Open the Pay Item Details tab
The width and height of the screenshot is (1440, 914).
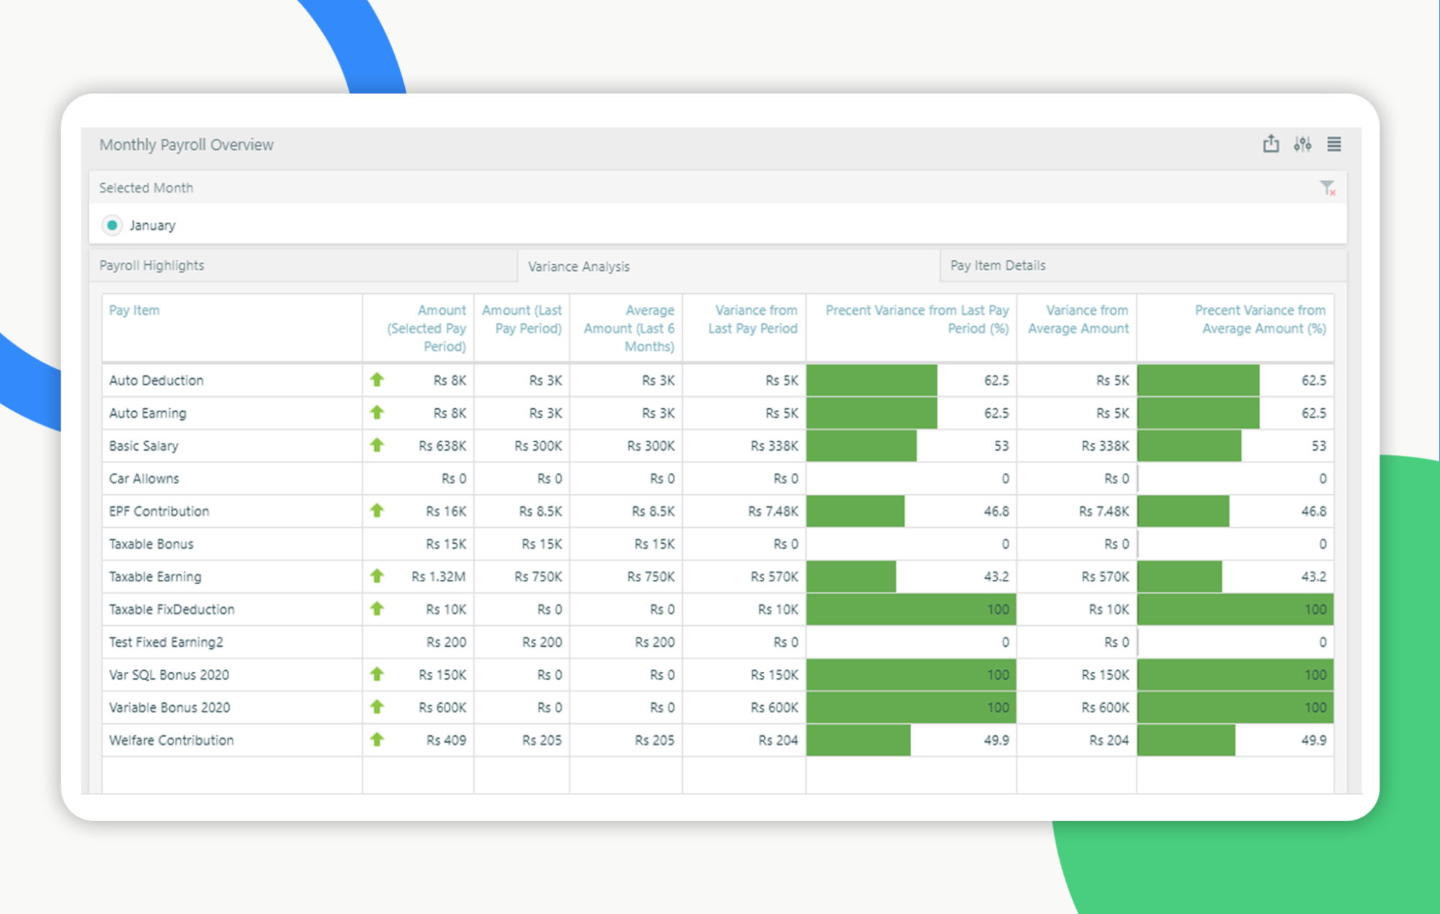[x=998, y=265]
